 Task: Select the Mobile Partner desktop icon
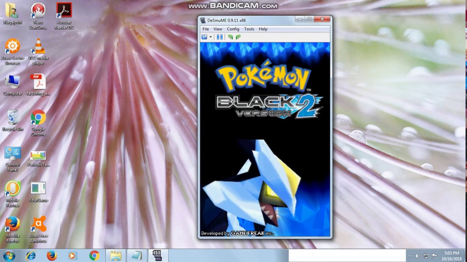12,194
